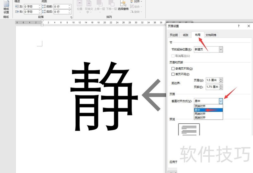Switch to the 文档网格 tab
Image resolution: width=253 pixels, height=173 pixels.
[211, 35]
